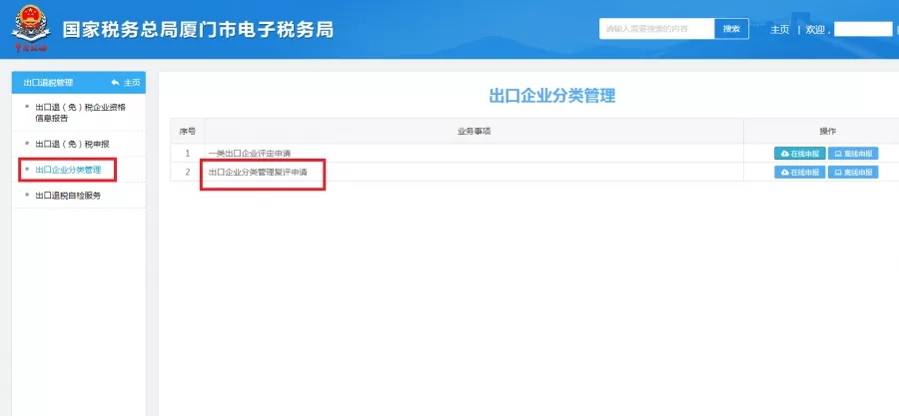Open 出口退税自检服务 sidebar item

(68, 196)
